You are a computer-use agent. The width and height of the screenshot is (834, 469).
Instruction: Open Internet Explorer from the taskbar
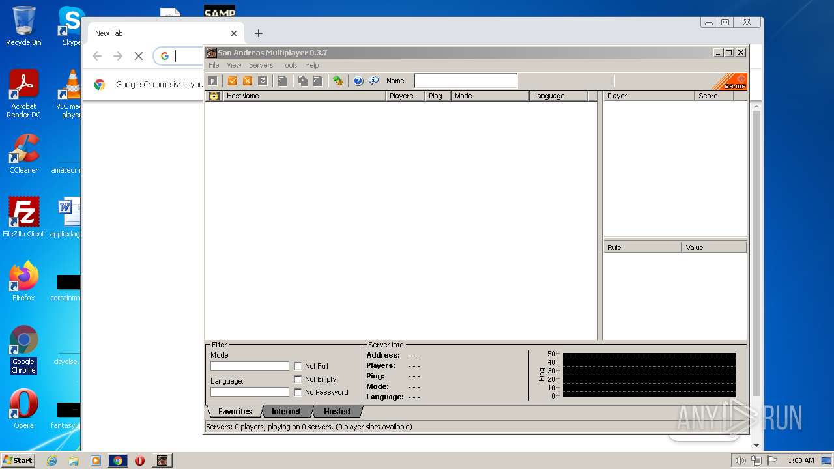click(x=52, y=461)
